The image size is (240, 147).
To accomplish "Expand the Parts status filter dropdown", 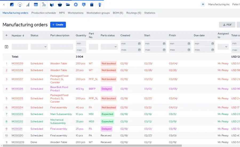I will tap(109, 47).
